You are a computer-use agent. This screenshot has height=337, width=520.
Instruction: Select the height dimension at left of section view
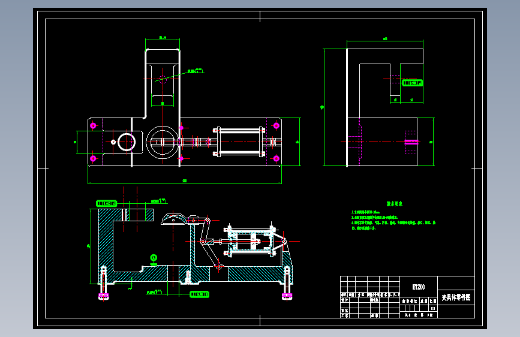click(x=89, y=246)
